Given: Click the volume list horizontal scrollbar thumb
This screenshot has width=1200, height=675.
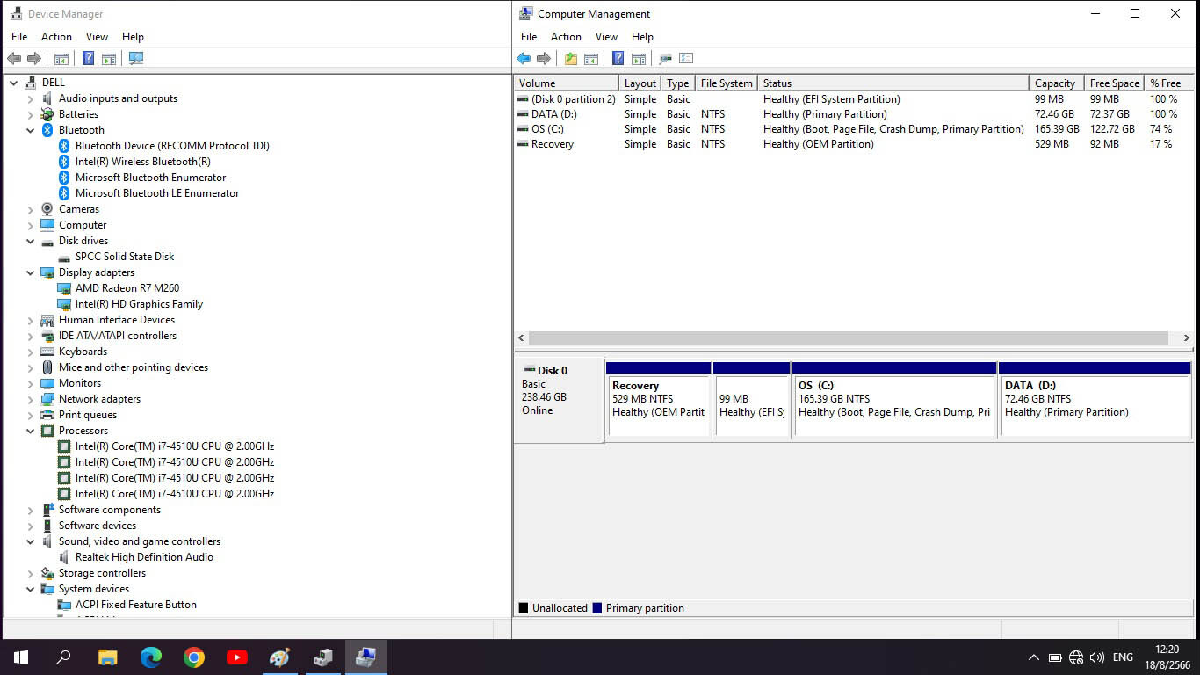Looking at the screenshot, I should point(848,337).
